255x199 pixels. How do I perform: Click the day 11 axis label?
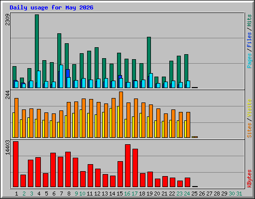coord(90,194)
